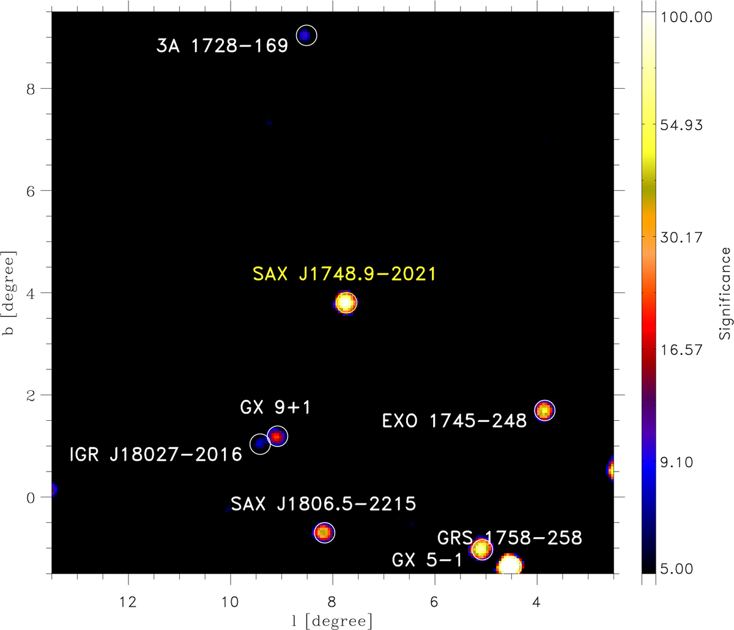
Task: Select the circled GX 9+1 source
Action: coord(277,436)
